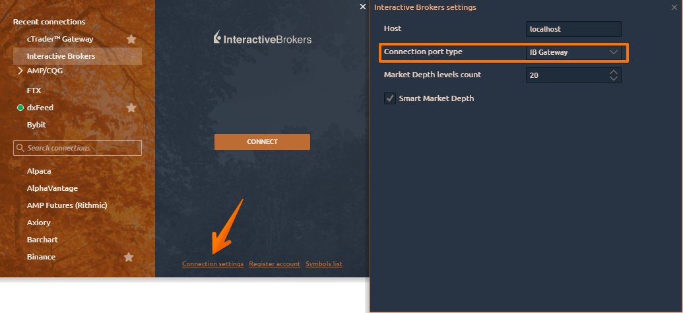Click the Register account link
This screenshot has height=313, width=683.
pyautogui.click(x=275, y=264)
